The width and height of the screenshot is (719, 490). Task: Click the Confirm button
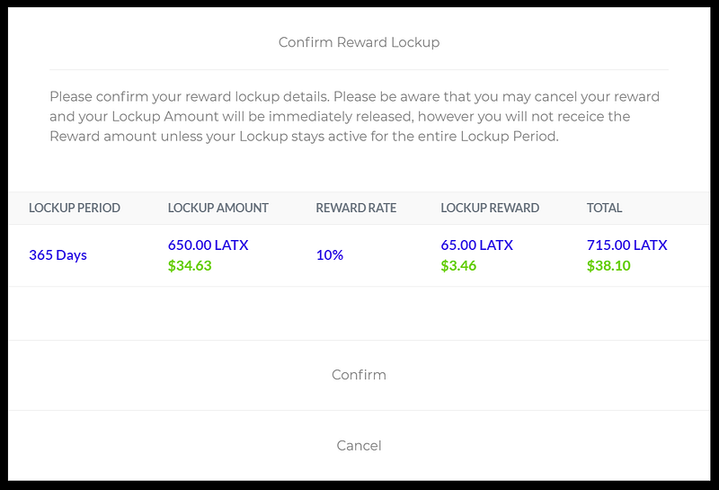pos(359,375)
